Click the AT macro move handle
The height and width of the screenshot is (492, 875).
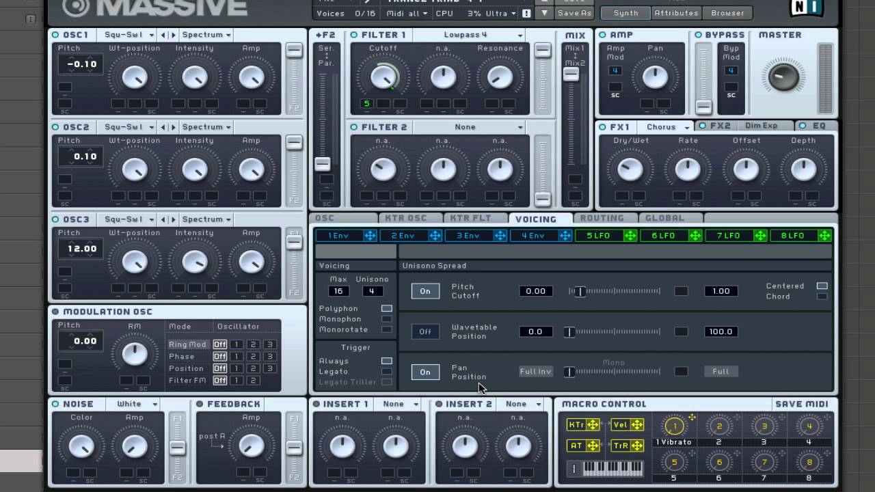point(593,446)
